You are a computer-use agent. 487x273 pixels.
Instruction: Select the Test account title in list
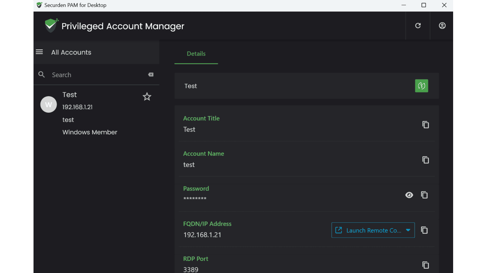(70, 95)
